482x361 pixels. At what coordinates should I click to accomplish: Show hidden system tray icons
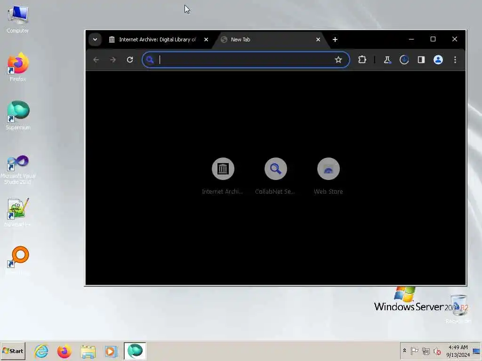[404, 351]
